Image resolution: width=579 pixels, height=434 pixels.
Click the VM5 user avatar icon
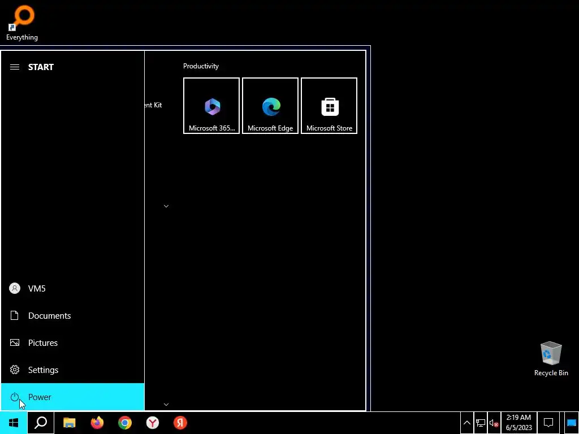[x=14, y=289]
